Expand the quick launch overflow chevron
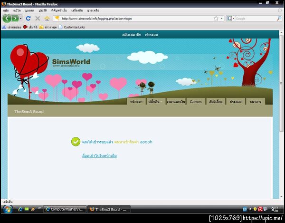This screenshot has width=285, height=223. (x=39, y=208)
